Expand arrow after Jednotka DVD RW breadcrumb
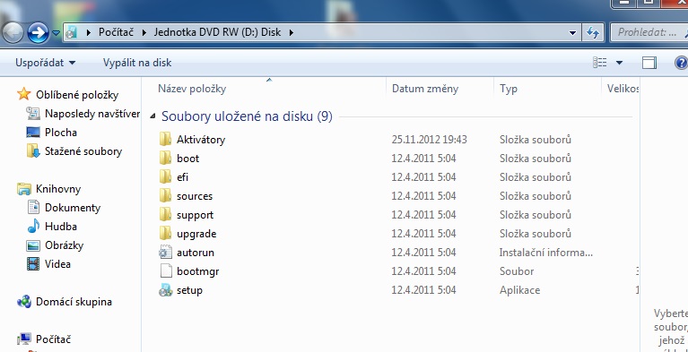The image size is (688, 352). [291, 32]
